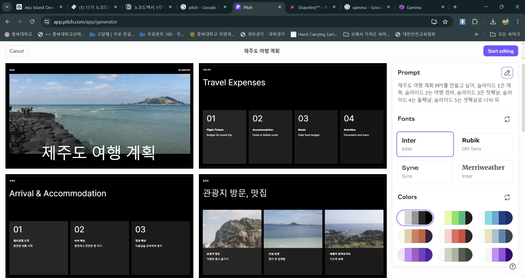Bookmark this page with the star icon
525x278 pixels.
pos(445,22)
